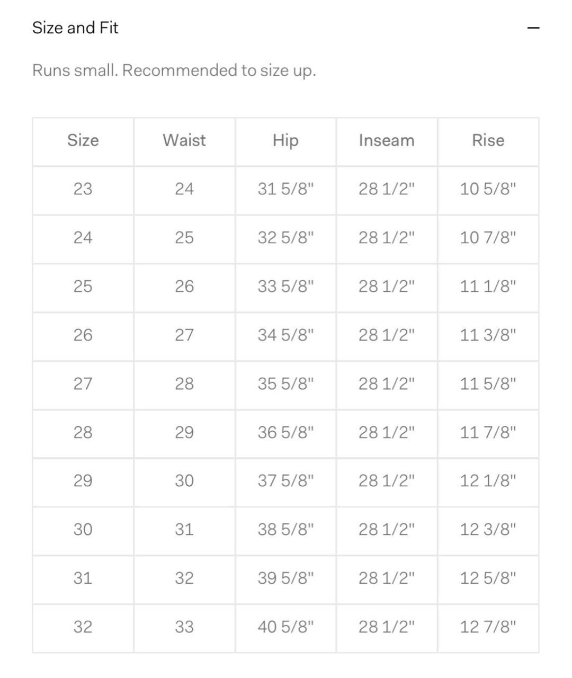Click the 39 5/8" hip measurement
This screenshot has width=572, height=678.
[x=285, y=578]
